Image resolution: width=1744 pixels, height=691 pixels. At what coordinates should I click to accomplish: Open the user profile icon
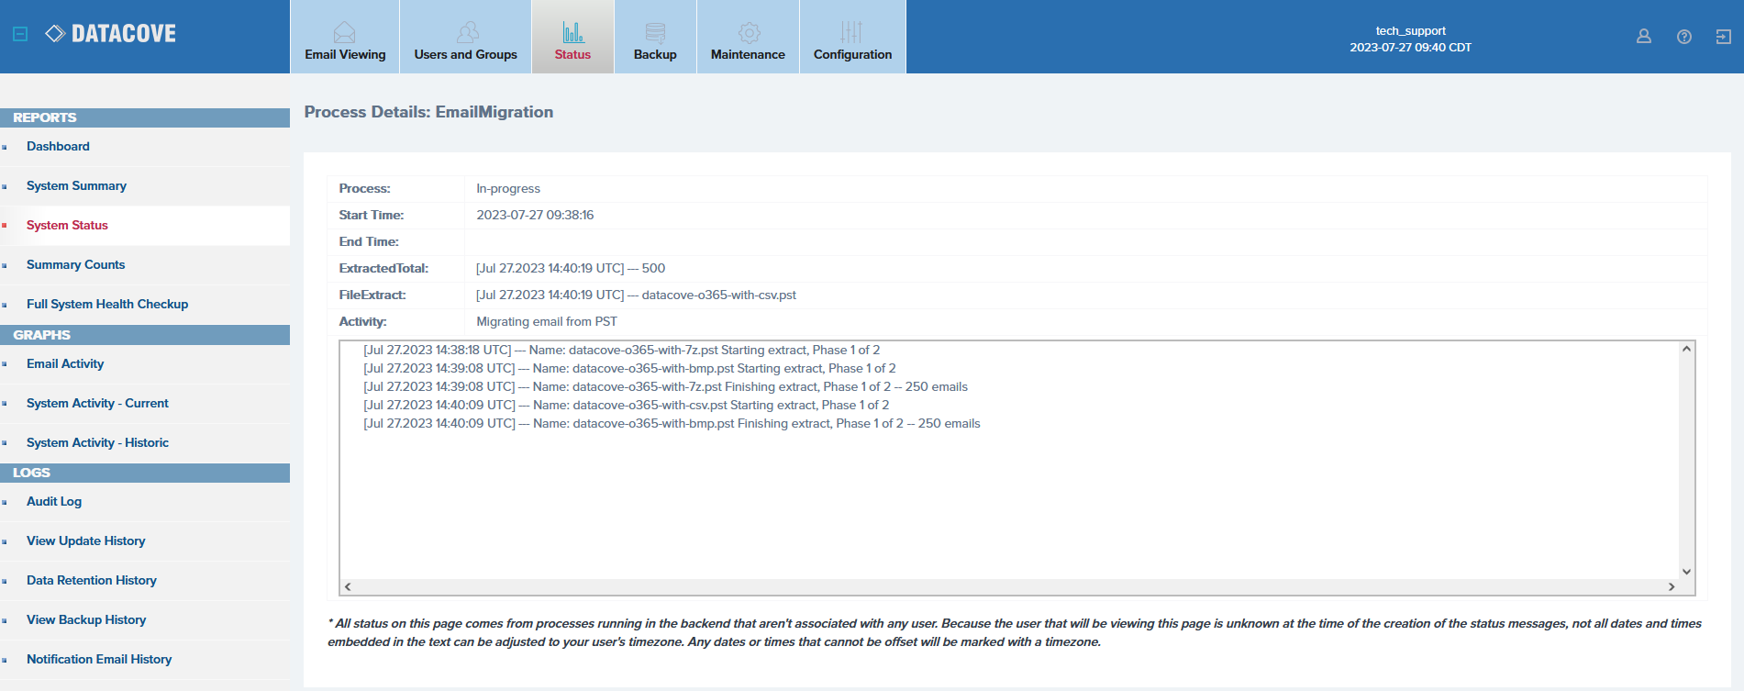(1643, 37)
